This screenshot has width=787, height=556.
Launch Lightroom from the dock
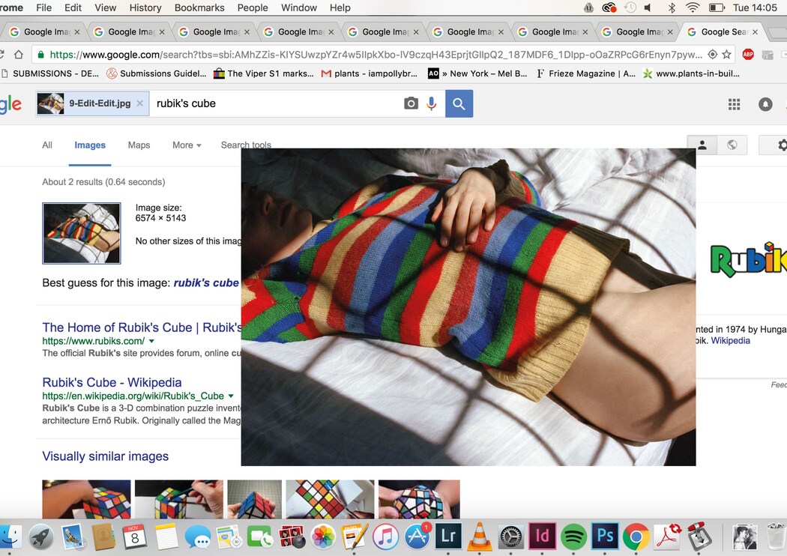[x=448, y=537]
